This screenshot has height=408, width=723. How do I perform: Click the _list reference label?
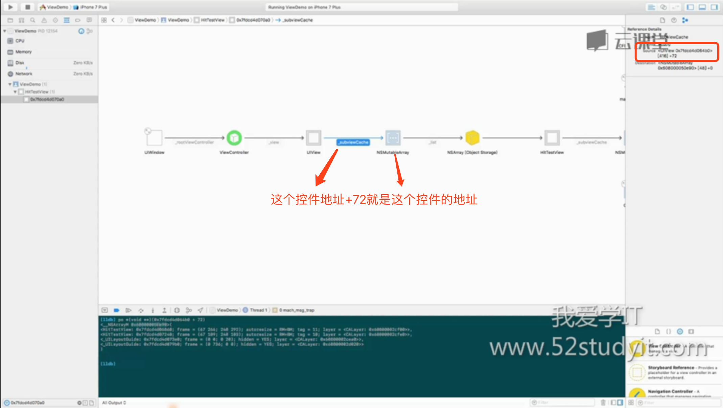point(433,142)
